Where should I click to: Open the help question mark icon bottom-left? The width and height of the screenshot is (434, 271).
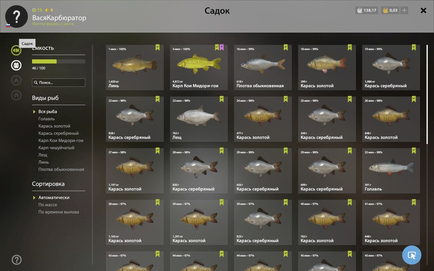17,259
